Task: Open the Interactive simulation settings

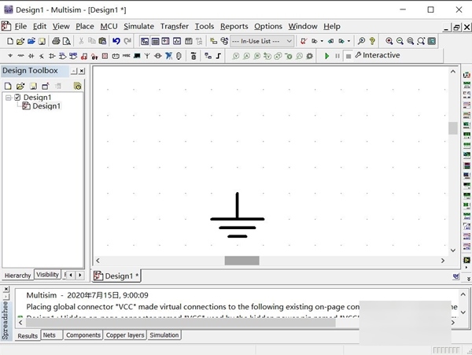Action: 377,56
